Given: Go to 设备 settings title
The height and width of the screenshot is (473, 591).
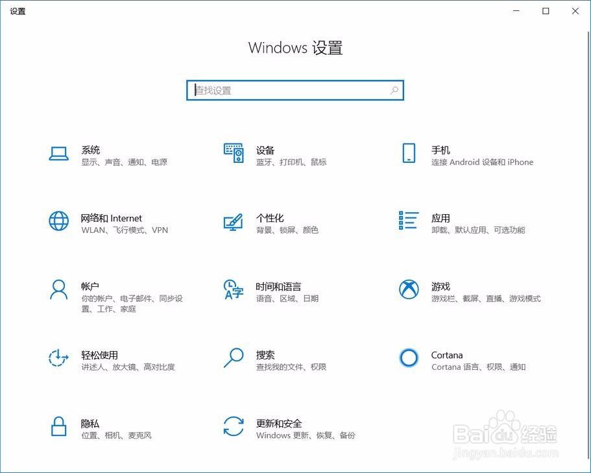Looking at the screenshot, I should pos(265,150).
